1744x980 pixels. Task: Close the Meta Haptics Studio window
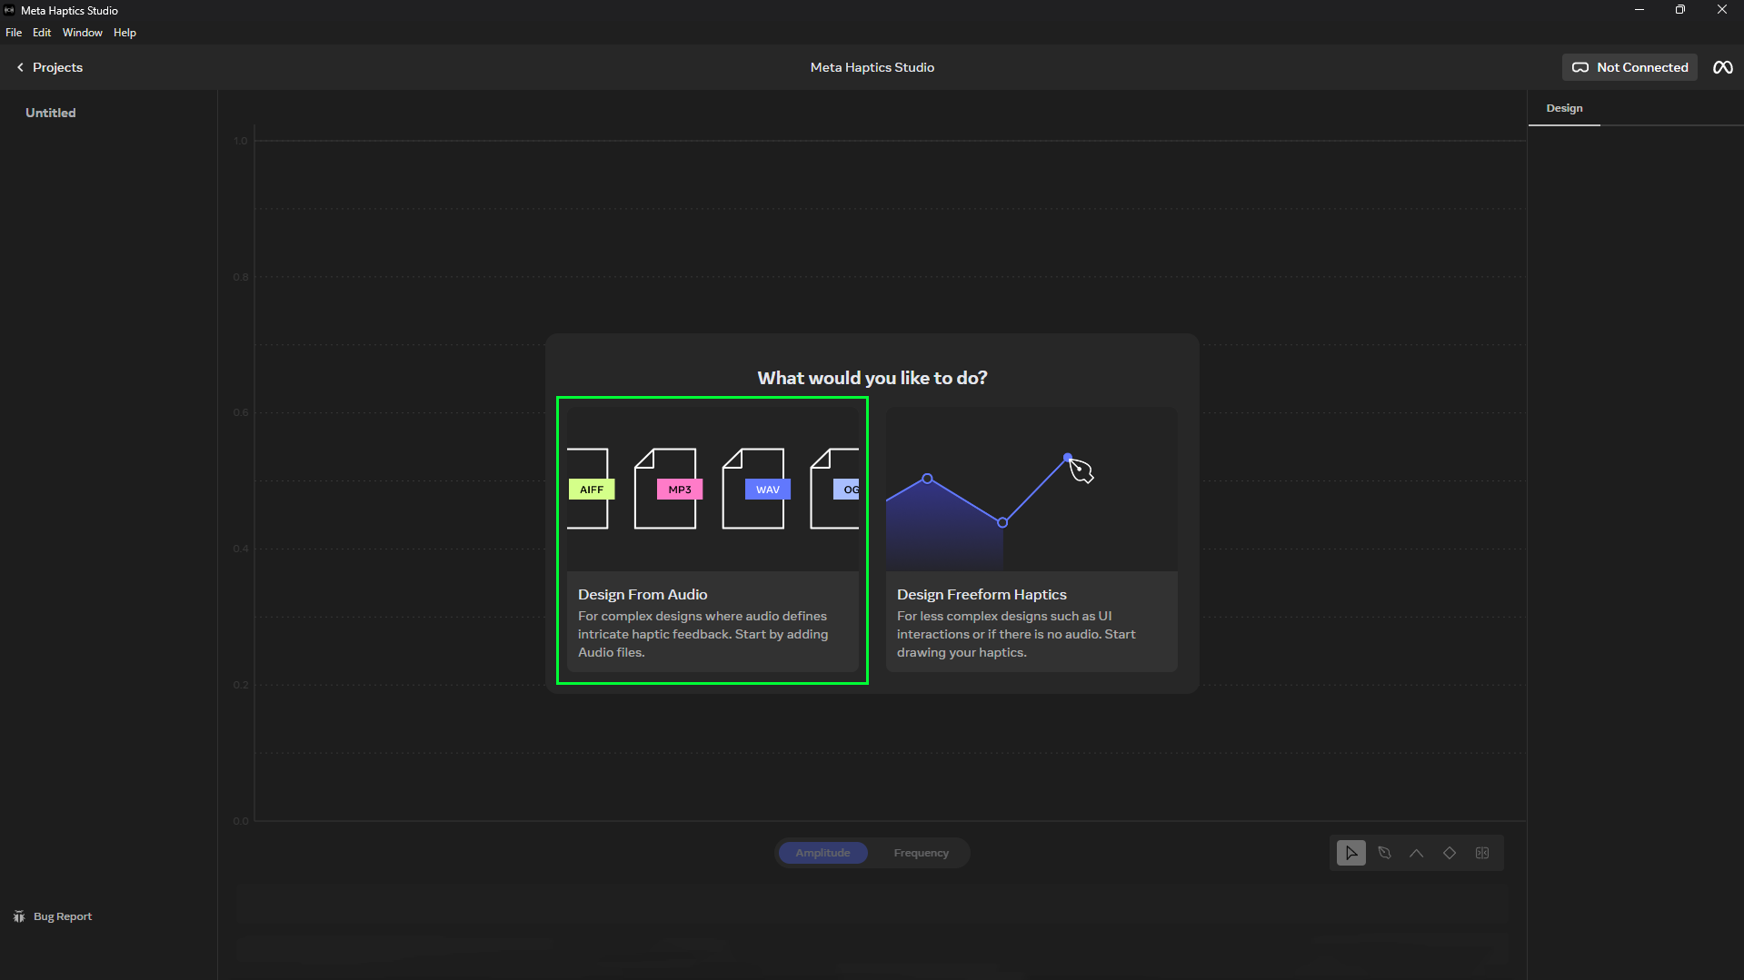pos(1722,10)
